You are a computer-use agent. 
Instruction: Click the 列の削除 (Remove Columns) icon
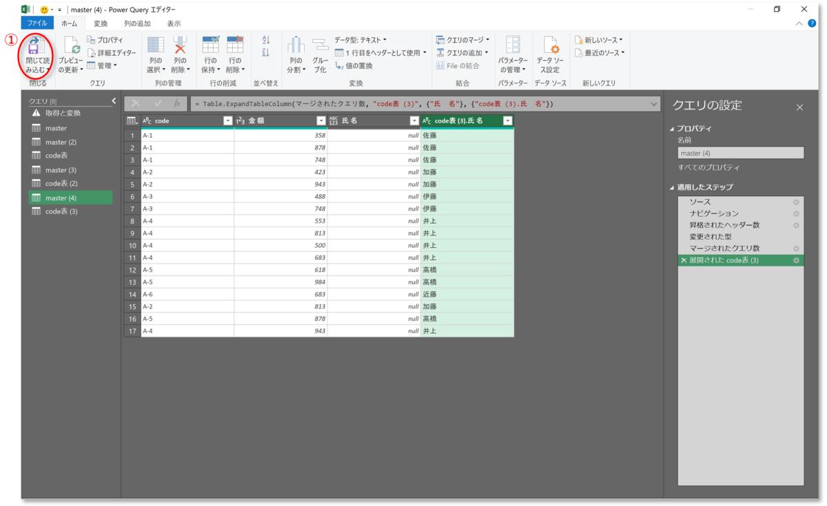180,55
